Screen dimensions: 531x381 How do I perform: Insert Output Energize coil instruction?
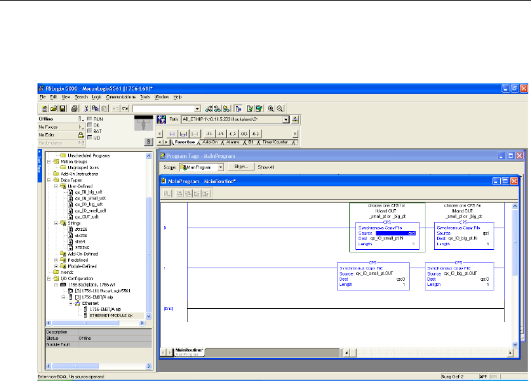(x=231, y=133)
